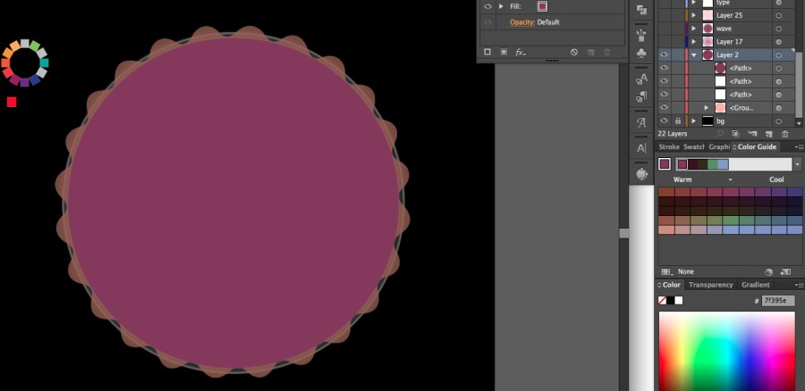The height and width of the screenshot is (391, 805).
Task: Hide the bg layer
Action: pyautogui.click(x=665, y=121)
